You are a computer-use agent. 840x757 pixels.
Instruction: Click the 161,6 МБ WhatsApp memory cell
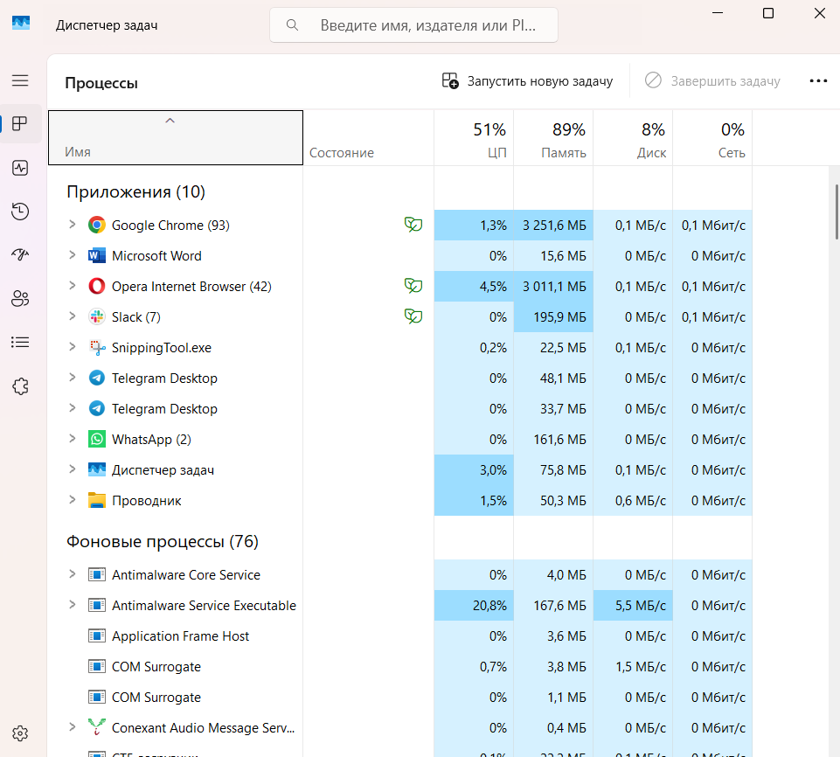553,440
